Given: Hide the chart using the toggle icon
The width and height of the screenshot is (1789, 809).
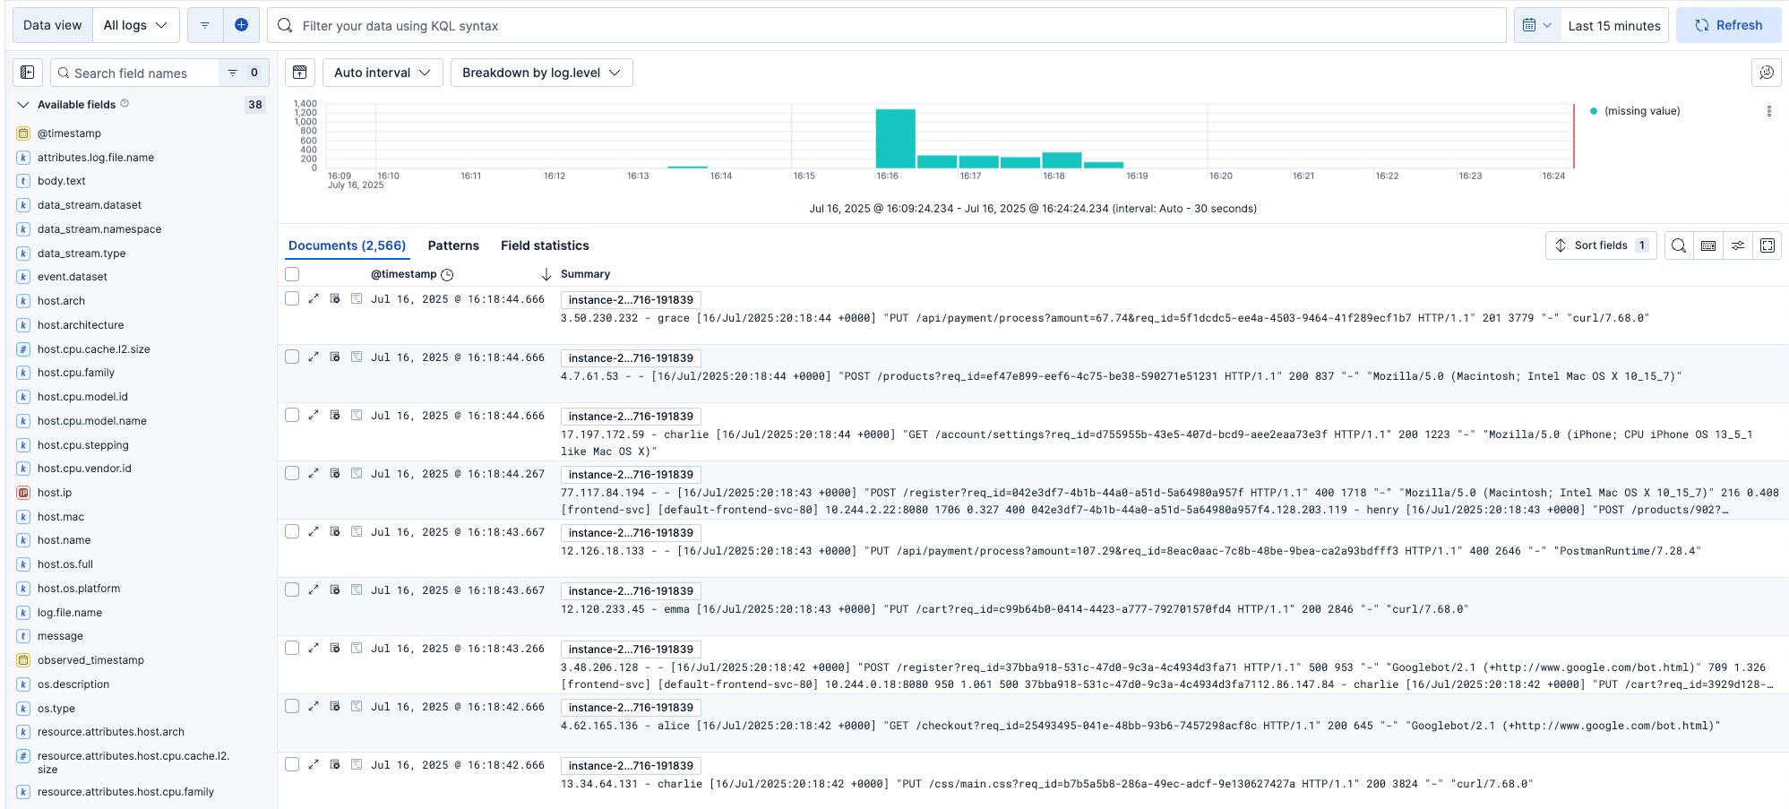Looking at the screenshot, I should click(x=300, y=73).
